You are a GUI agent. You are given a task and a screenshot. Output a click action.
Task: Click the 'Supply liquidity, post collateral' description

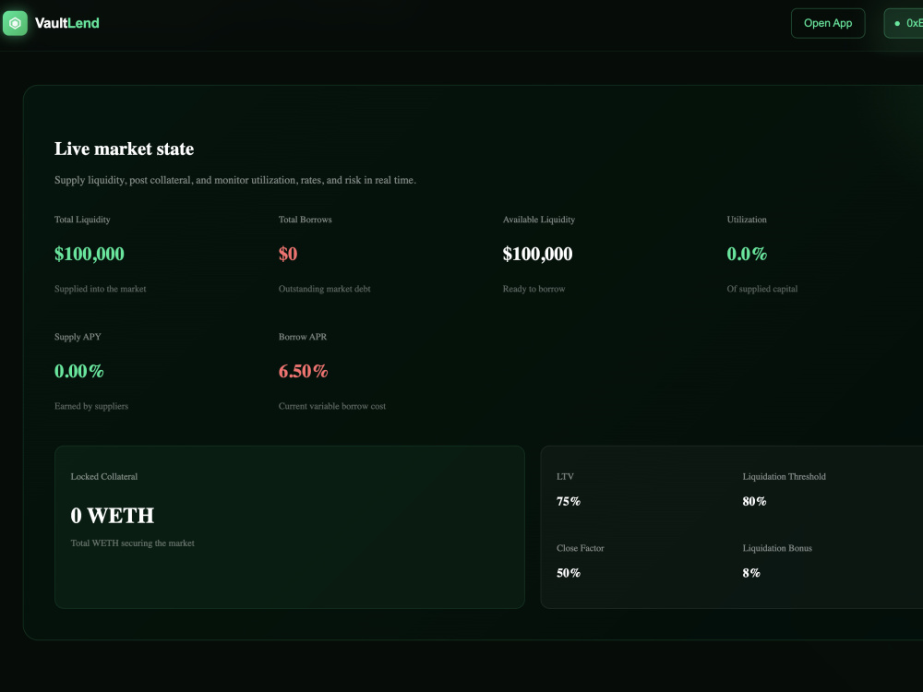235,180
